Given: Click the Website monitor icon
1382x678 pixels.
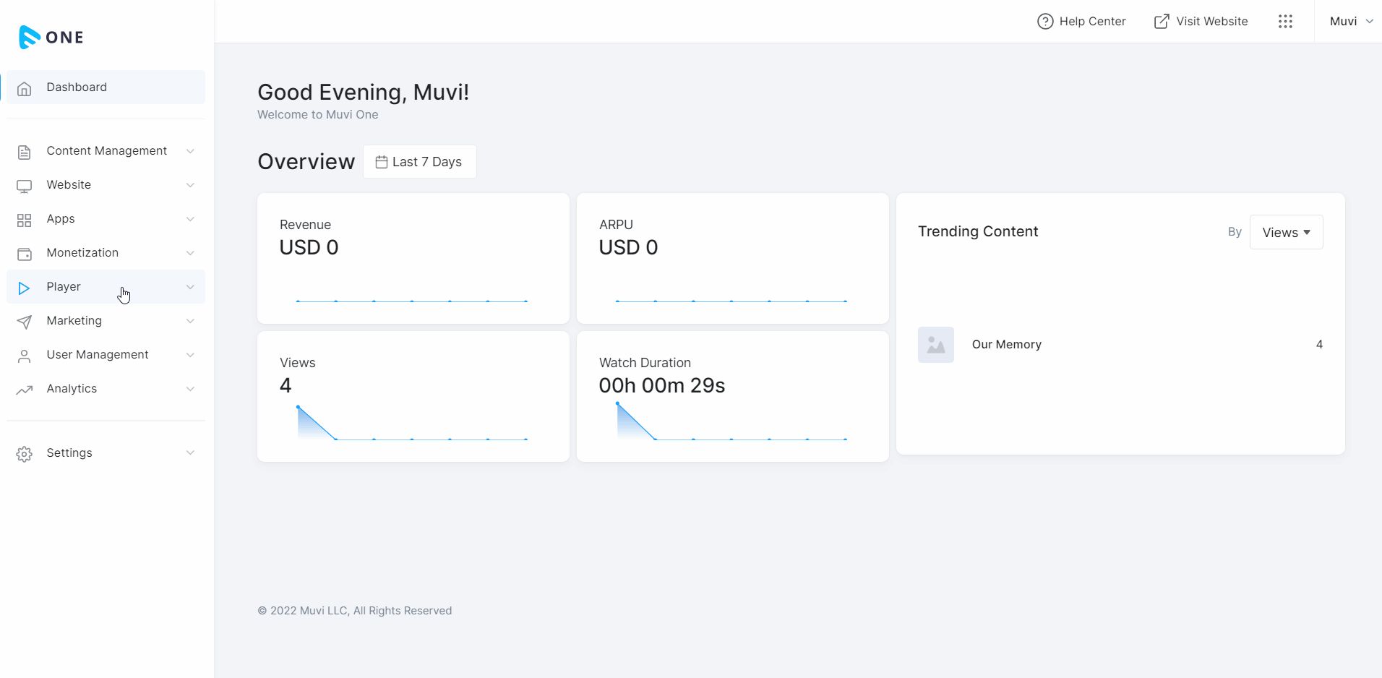Looking at the screenshot, I should [x=25, y=185].
